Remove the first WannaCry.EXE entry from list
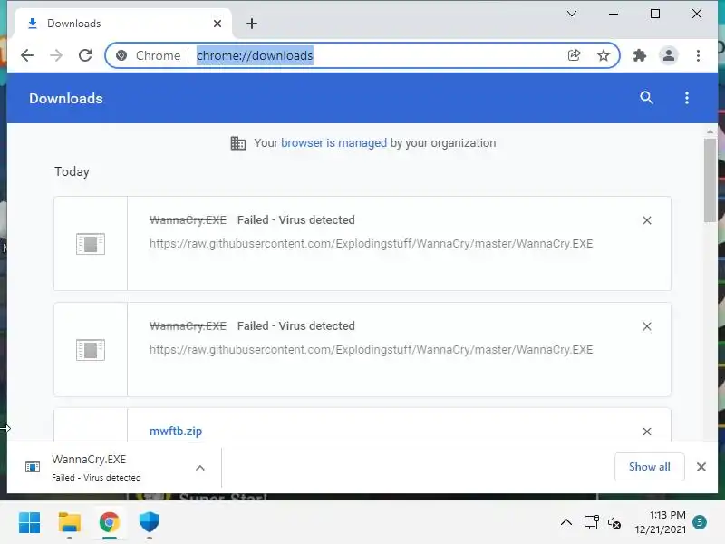 coord(647,220)
